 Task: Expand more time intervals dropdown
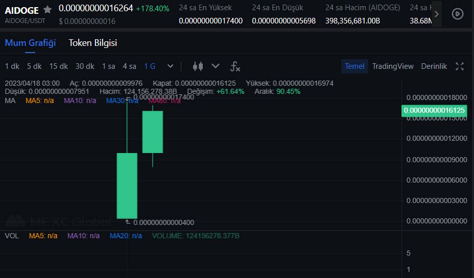click(x=170, y=66)
